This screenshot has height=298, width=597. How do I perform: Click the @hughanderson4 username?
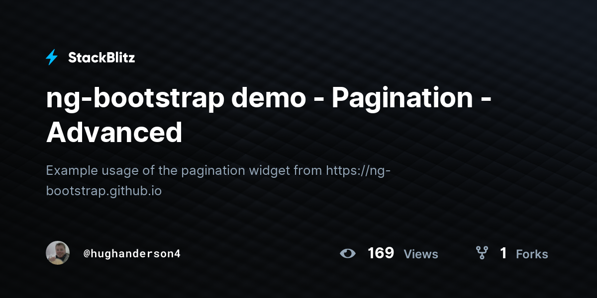point(132,253)
